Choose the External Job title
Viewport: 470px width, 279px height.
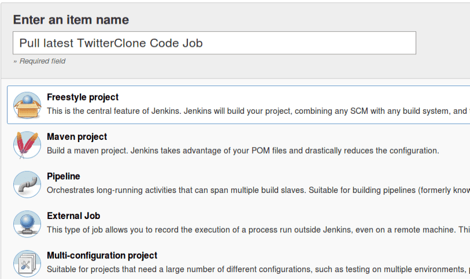[73, 216]
